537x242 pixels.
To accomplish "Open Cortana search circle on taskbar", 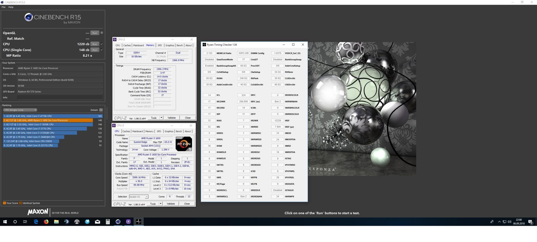I will 15,222.
